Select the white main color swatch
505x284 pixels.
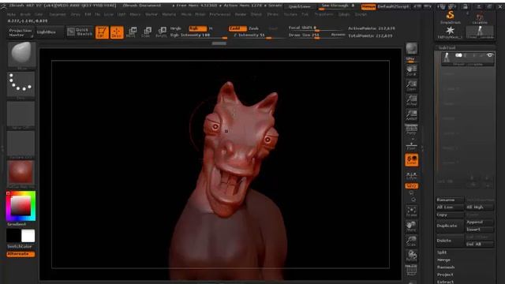pos(28,236)
